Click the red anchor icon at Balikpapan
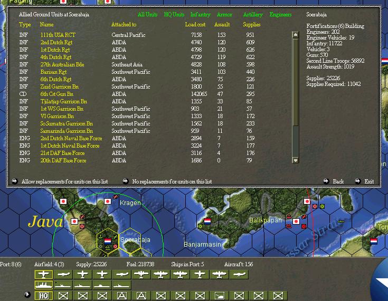The width and height of the screenshot is (388, 301). pos(289,217)
